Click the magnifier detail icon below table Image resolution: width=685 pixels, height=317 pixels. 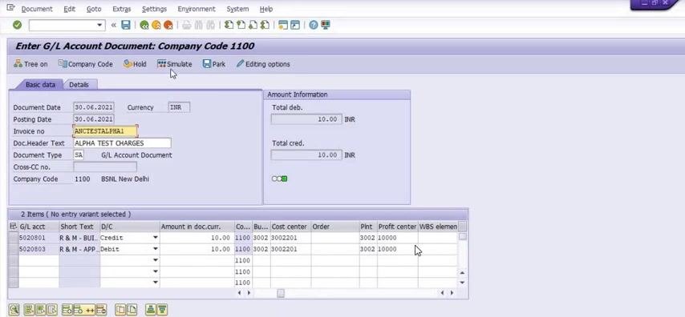pos(14,310)
